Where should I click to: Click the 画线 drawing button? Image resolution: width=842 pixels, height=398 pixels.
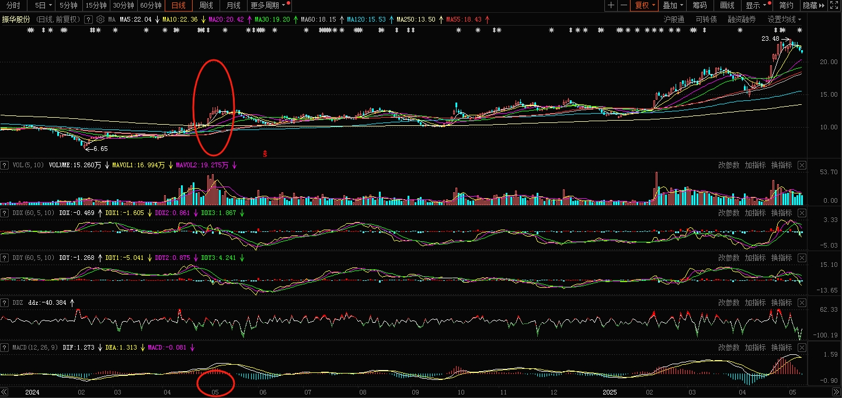[x=727, y=5]
